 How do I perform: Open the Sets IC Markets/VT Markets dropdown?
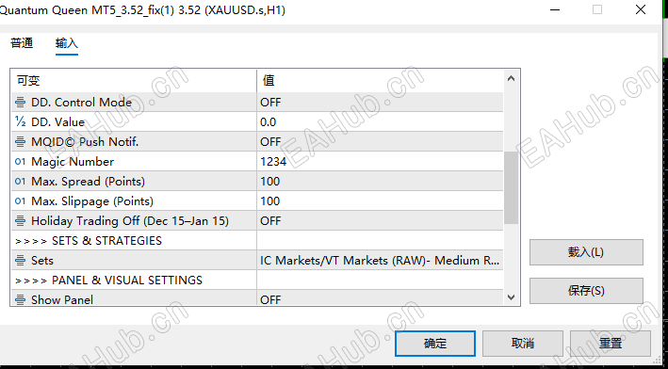[x=380, y=261]
